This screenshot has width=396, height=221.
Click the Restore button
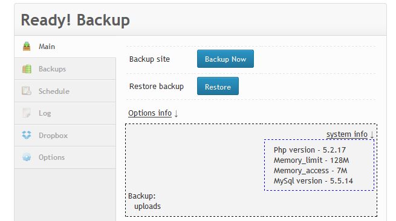[x=218, y=86]
